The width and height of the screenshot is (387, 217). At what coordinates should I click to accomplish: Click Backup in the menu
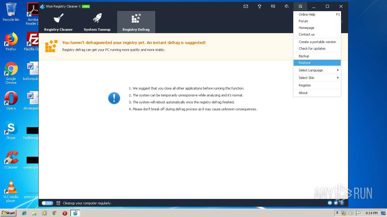click(x=317, y=56)
